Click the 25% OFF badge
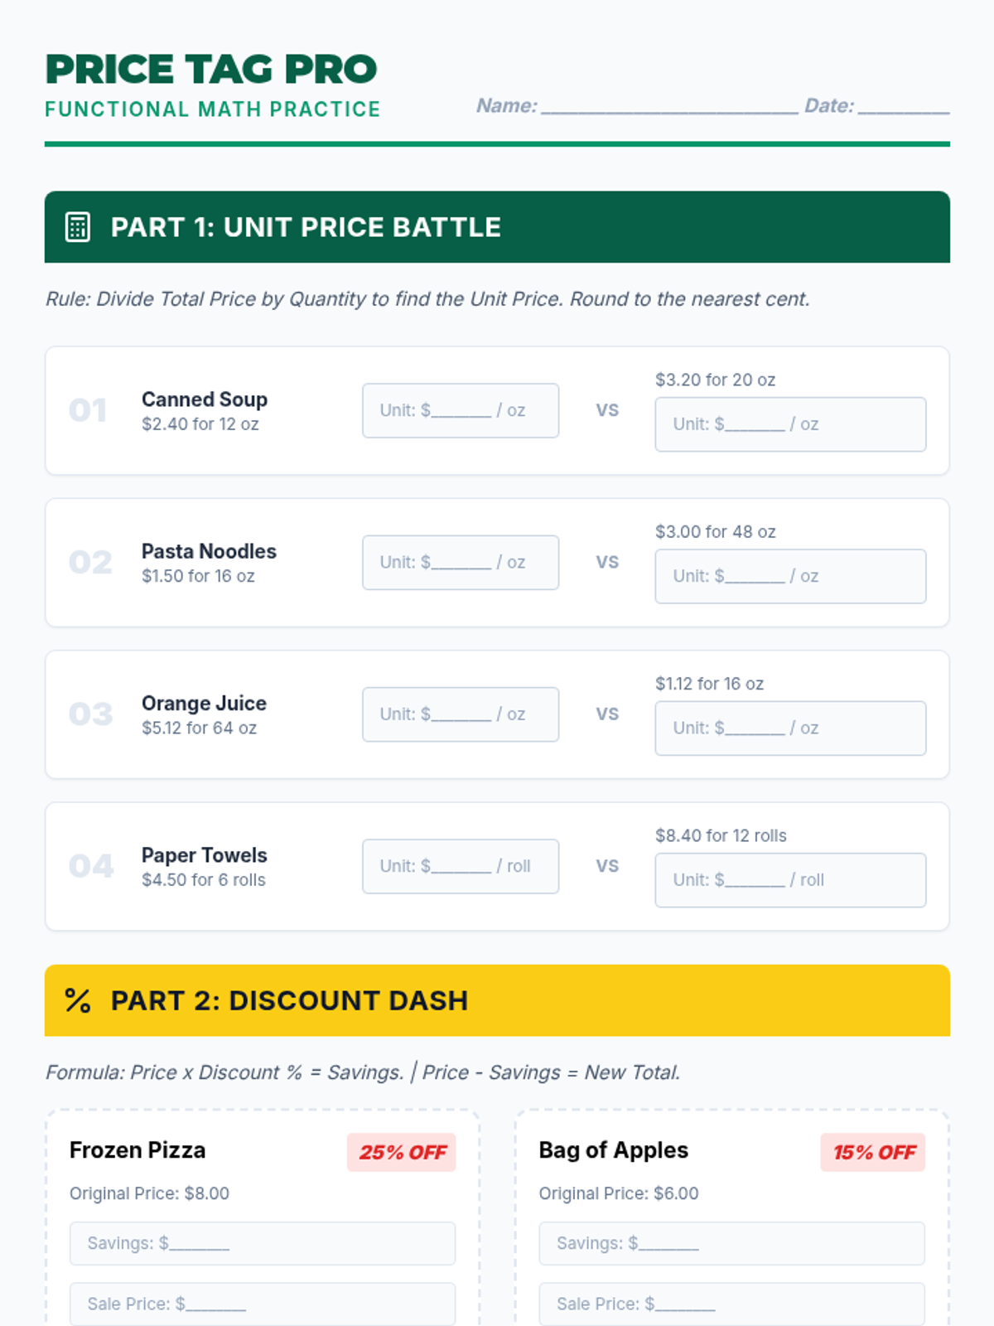Image resolution: width=994 pixels, height=1326 pixels. (402, 1152)
